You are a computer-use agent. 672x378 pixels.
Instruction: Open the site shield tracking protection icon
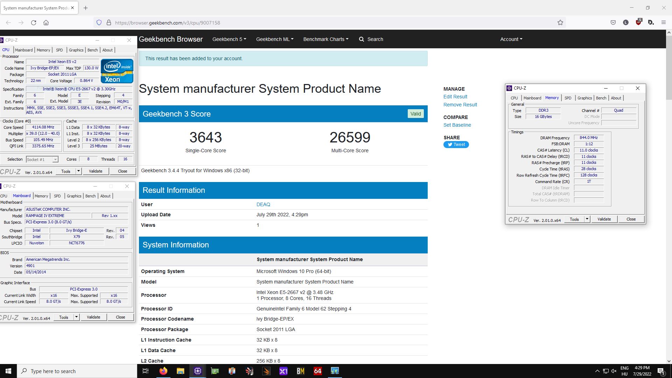[x=99, y=23]
